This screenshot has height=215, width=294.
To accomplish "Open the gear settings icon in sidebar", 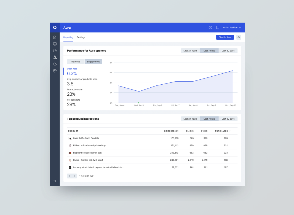I will click(55, 71).
